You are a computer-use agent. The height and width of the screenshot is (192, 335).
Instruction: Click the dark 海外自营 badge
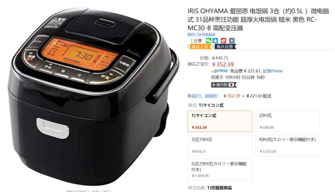(225, 47)
